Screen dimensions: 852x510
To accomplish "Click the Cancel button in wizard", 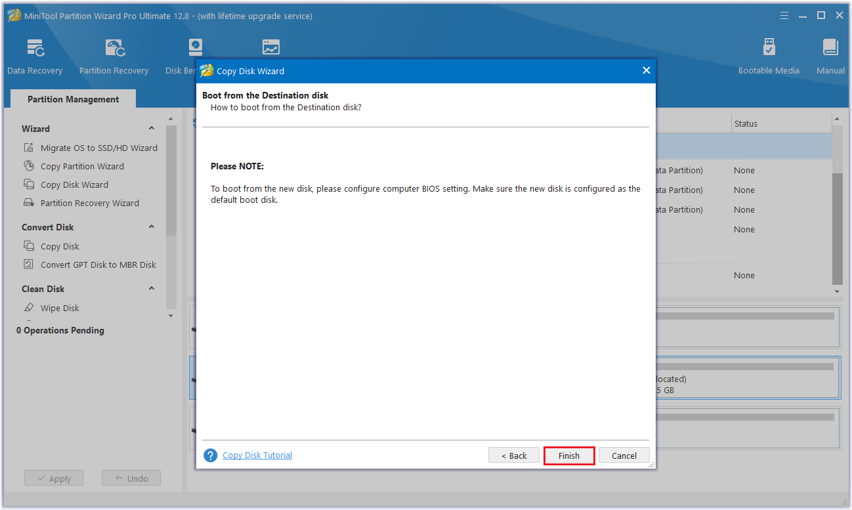I will [624, 456].
